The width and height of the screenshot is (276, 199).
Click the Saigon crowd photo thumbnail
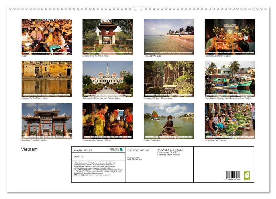click(47, 36)
